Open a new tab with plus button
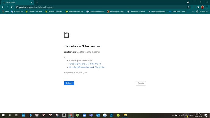The width and height of the screenshot is (210, 118). coord(37,2)
